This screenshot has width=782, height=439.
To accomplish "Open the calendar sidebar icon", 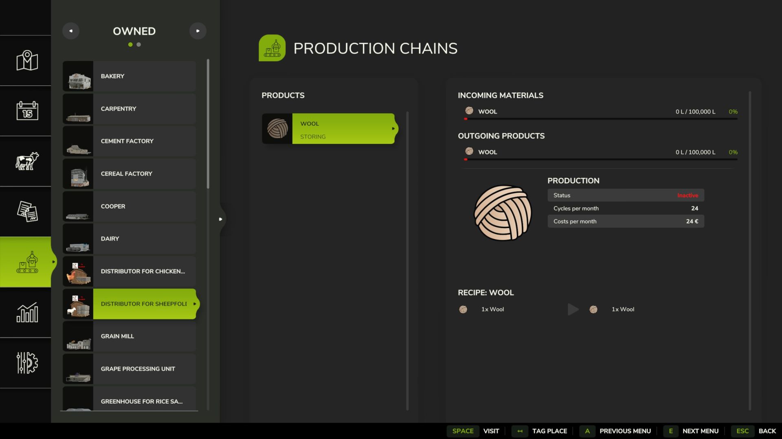I will pos(27,111).
